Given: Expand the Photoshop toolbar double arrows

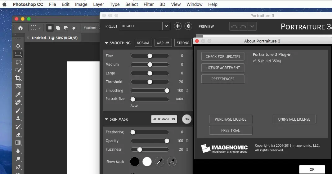Looking at the screenshot, I should pos(15,35).
